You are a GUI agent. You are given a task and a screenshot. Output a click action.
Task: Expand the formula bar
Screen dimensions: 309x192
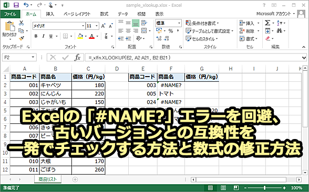pyautogui.click(x=304, y=58)
